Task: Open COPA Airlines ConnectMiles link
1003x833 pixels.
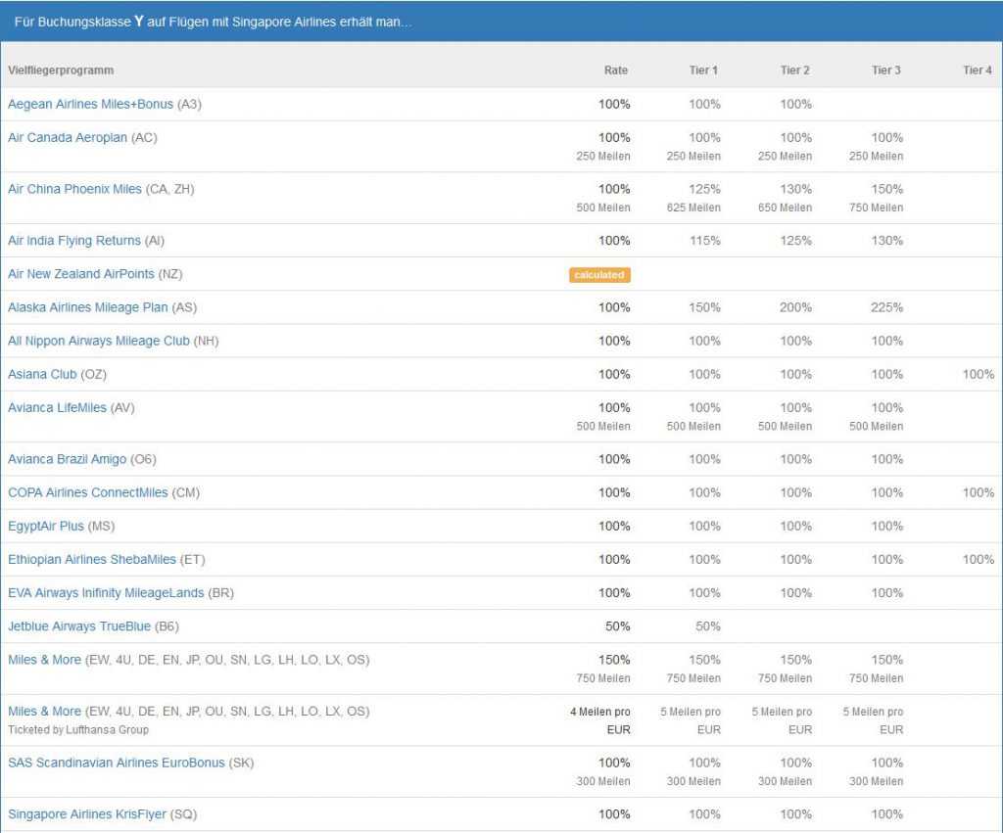Action: point(87,493)
